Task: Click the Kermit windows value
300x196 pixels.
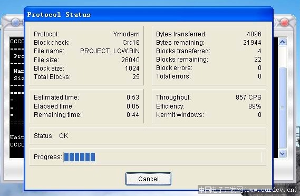Action: (259, 115)
